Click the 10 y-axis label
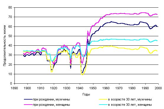 10,74
